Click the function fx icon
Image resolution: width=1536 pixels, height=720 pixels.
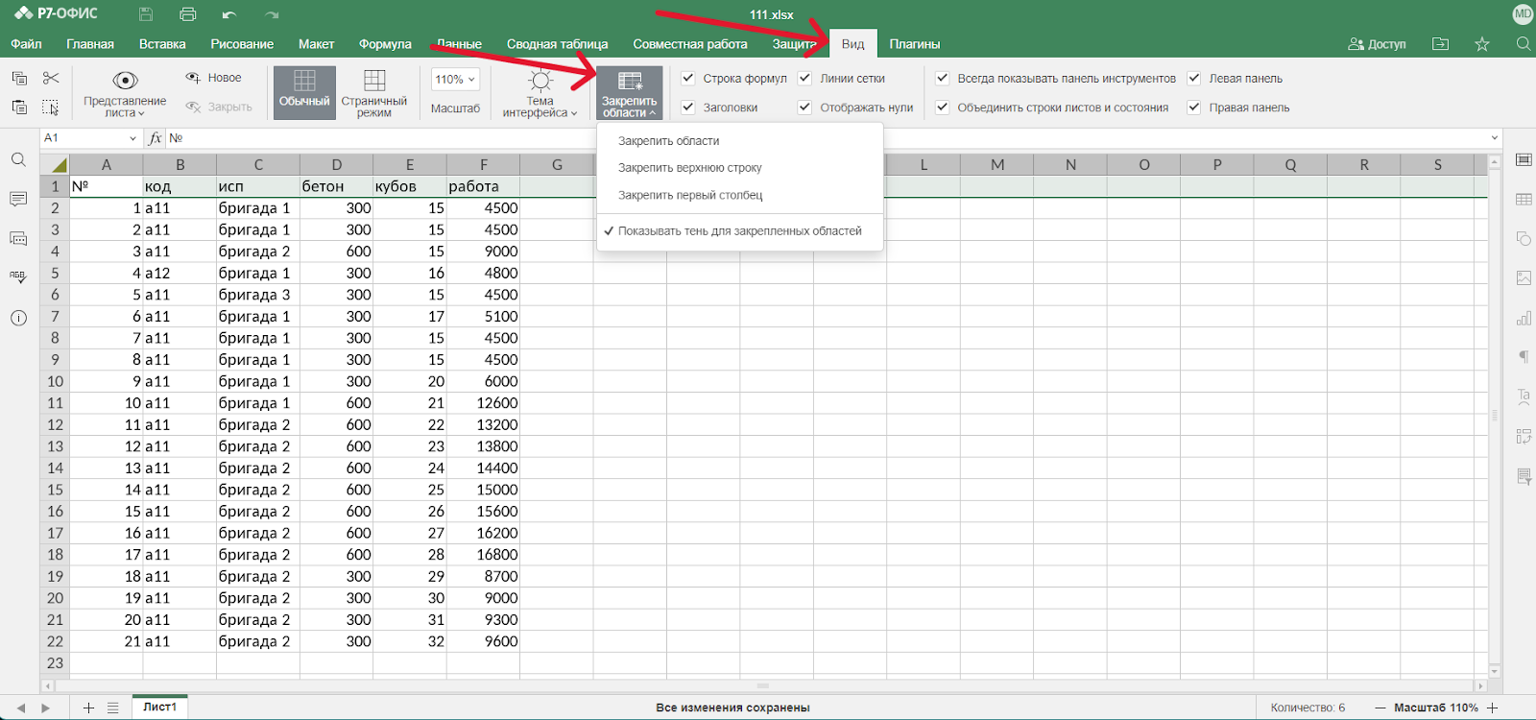(156, 138)
